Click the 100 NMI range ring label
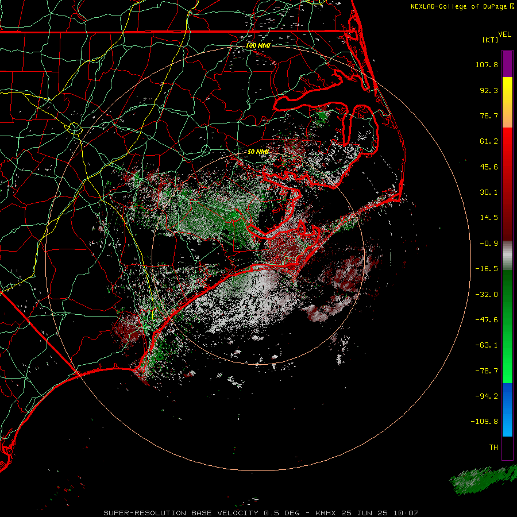The image size is (517, 517). coord(258,45)
